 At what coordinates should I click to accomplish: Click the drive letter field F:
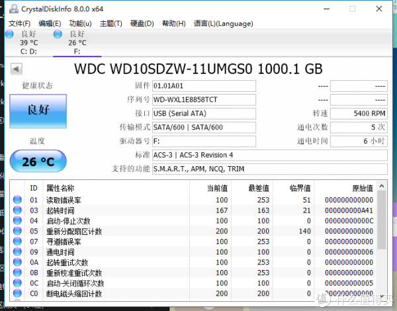(x=204, y=141)
